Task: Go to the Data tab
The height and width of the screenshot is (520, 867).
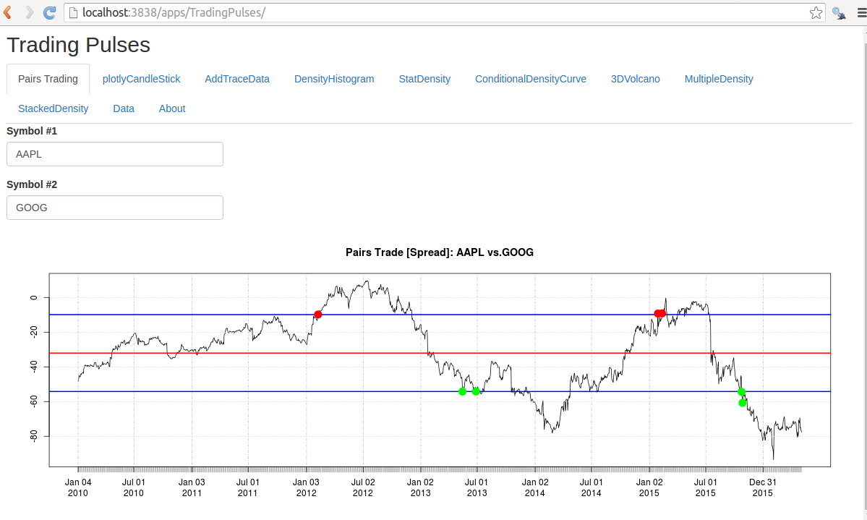Action: pos(123,108)
